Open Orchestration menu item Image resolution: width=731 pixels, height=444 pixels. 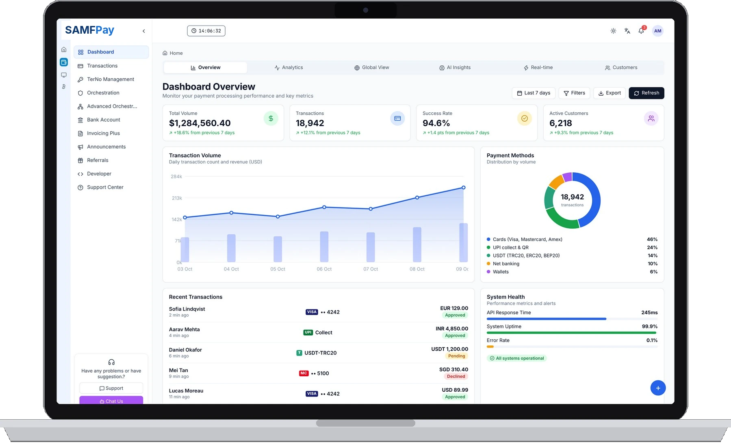pos(111,93)
